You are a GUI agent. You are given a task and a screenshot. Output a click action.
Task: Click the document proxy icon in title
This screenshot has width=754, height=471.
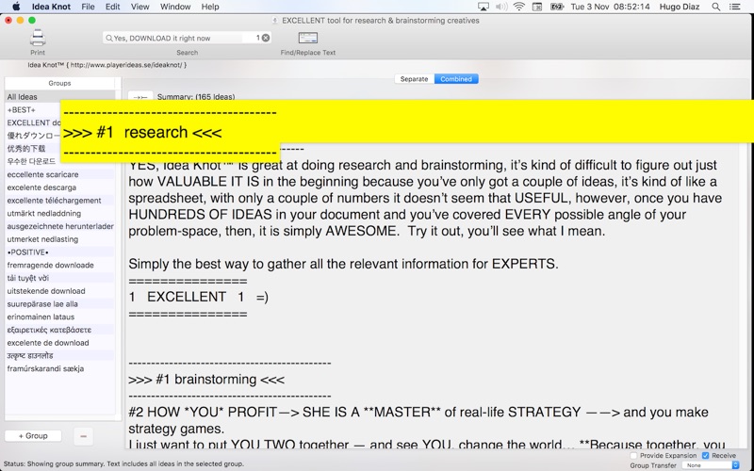click(x=275, y=21)
